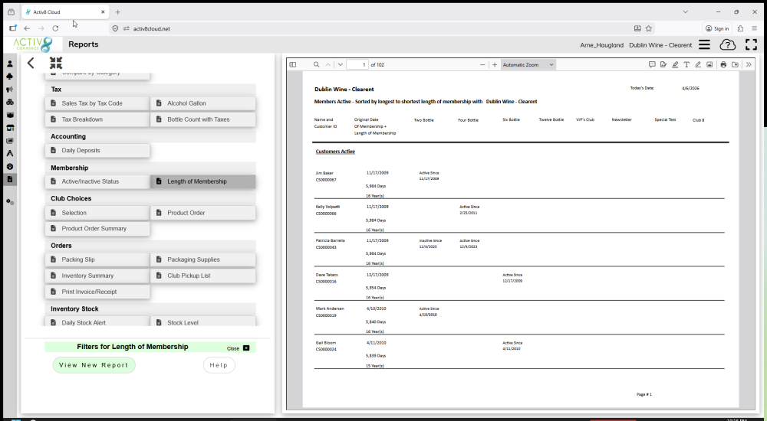Viewport: 767px width, 421px height.
Task: Bookmark this page with star icon
Action: pyautogui.click(x=649, y=28)
